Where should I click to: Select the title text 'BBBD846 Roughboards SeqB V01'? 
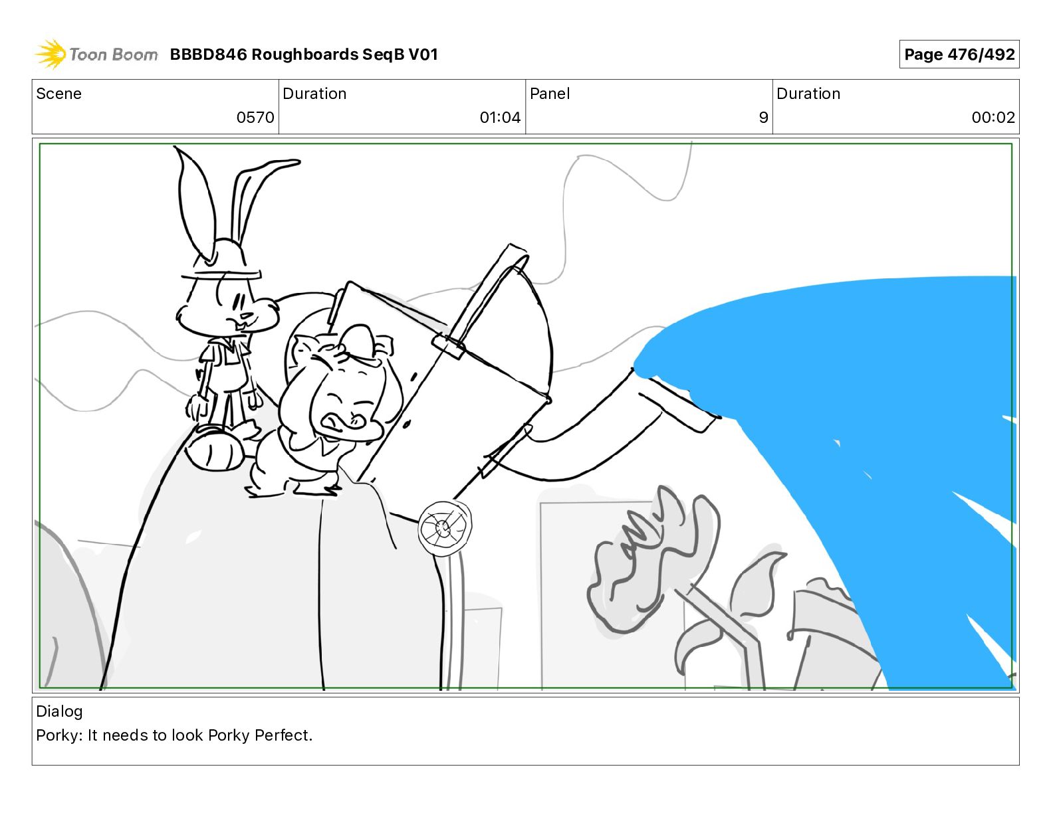(x=304, y=54)
